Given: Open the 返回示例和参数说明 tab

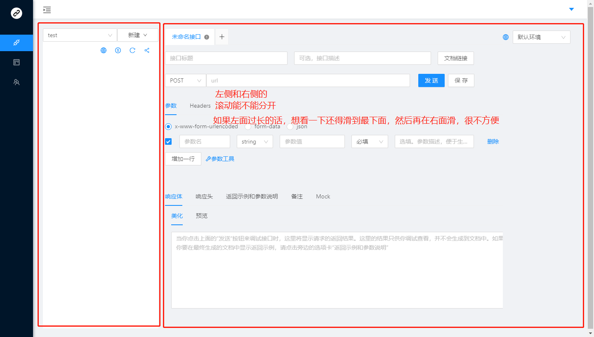Looking at the screenshot, I should pyautogui.click(x=252, y=196).
